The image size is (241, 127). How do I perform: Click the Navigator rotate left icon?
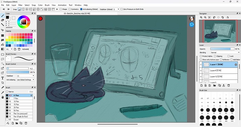click(214, 17)
